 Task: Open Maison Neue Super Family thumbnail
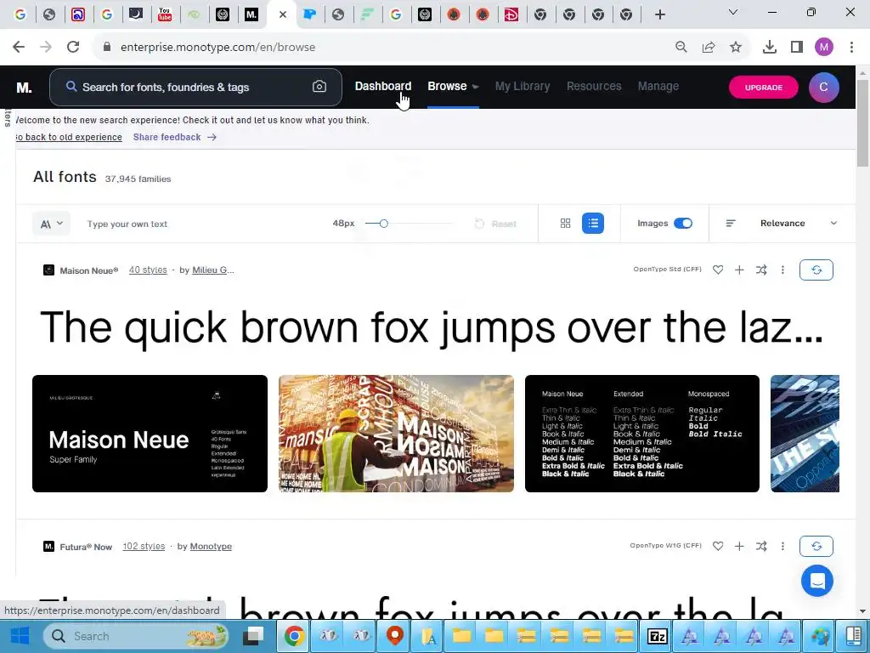pos(150,434)
